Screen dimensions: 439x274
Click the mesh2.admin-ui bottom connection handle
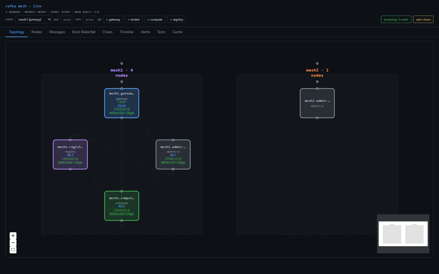click(x=317, y=118)
